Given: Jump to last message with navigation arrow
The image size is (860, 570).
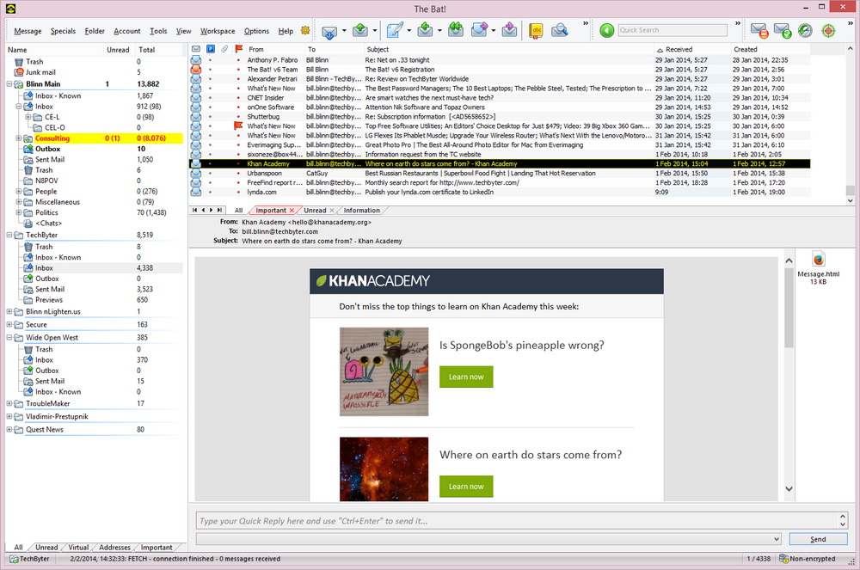Looking at the screenshot, I should (x=219, y=210).
